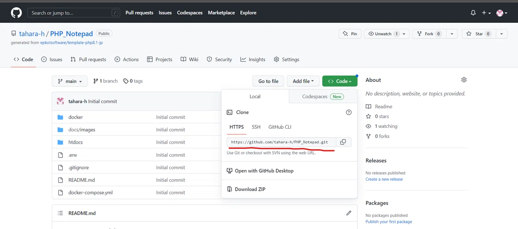Open the .gitignore file
Image resolution: width=518 pixels, height=229 pixels.
pyautogui.click(x=79, y=167)
